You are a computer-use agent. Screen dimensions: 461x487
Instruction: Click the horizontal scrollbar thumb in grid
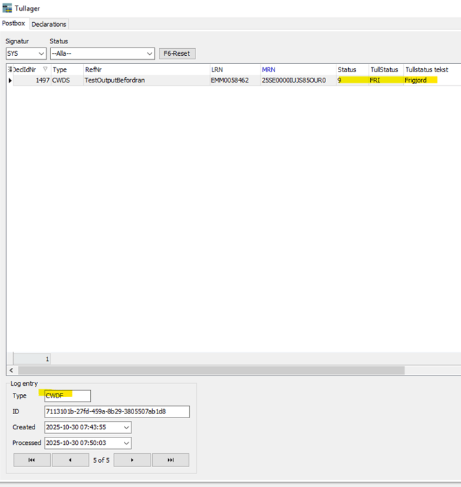click(x=206, y=370)
